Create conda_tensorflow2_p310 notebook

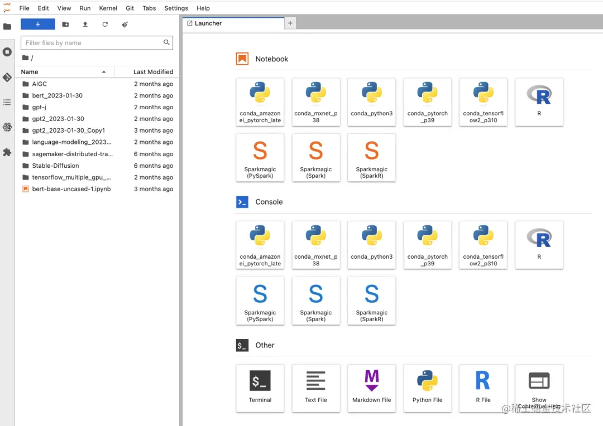pos(483,102)
